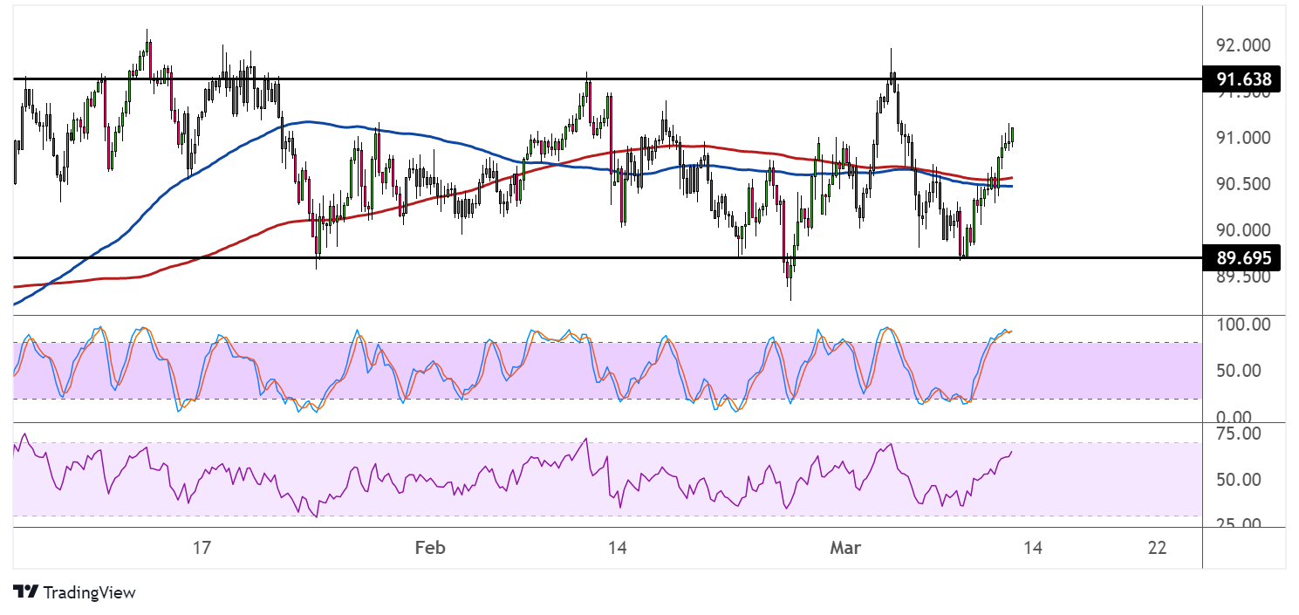
Task: Select the 89.695 support price label
Action: pyautogui.click(x=1241, y=257)
